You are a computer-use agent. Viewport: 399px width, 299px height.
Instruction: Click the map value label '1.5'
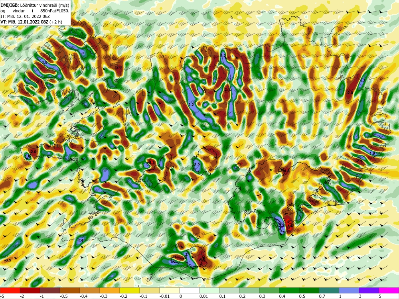click(197, 164)
